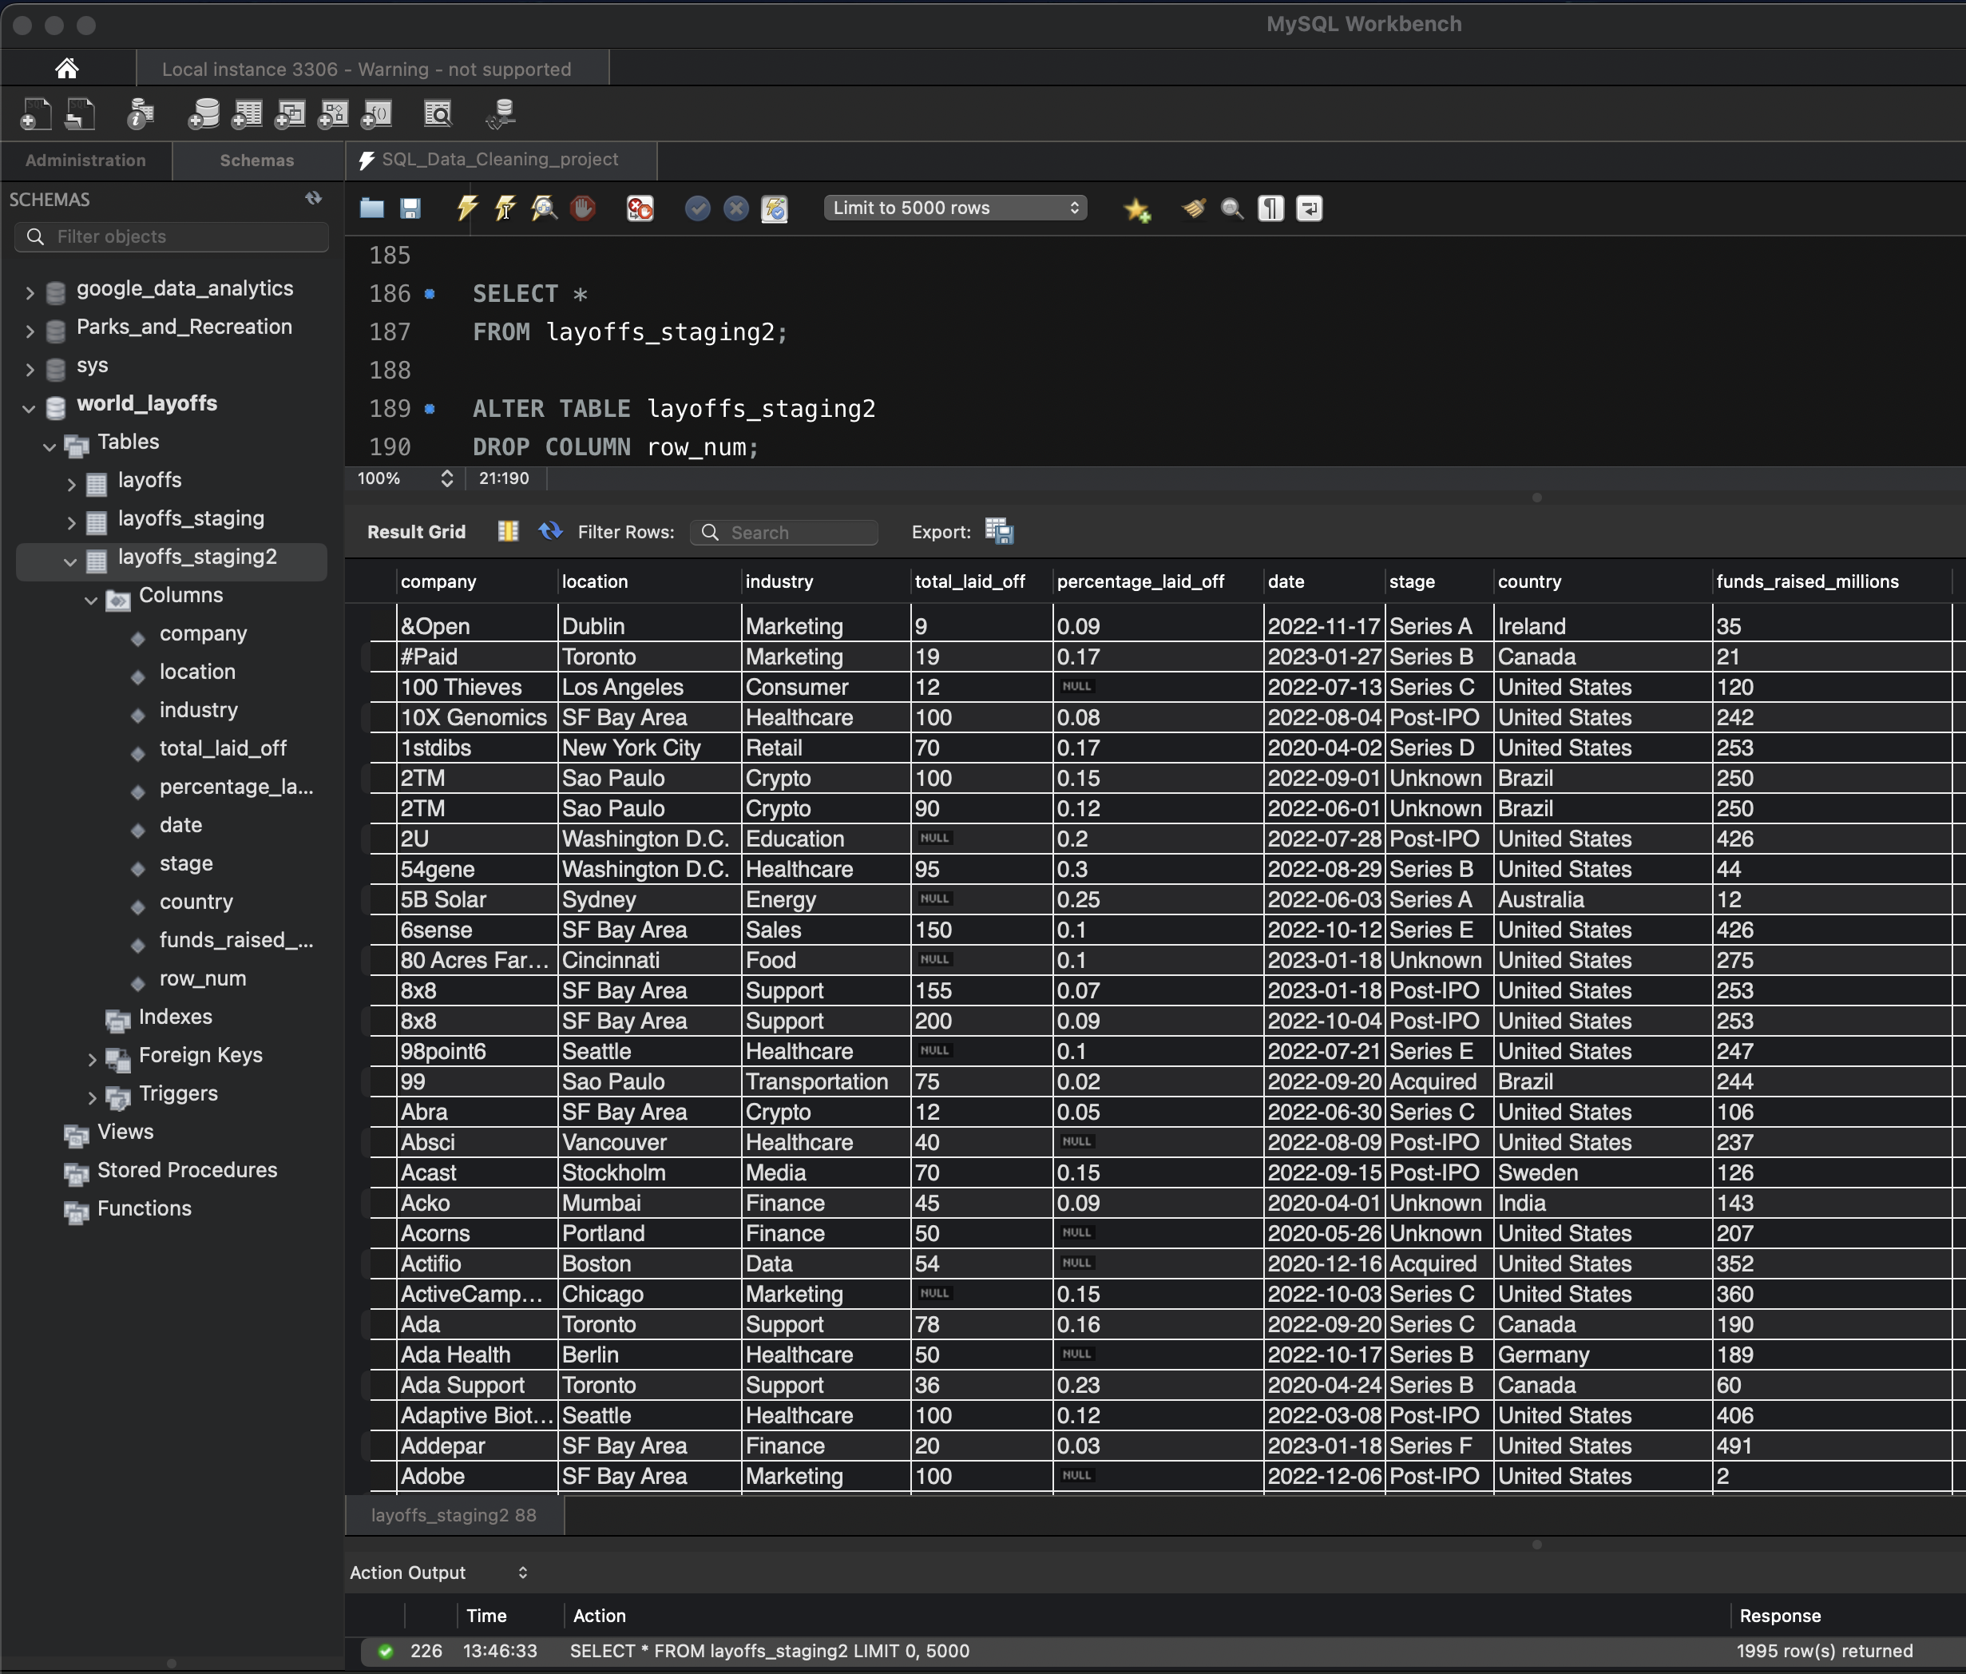Click the Filter objects search field
Image resolution: width=1966 pixels, height=1674 pixels.
[x=172, y=236]
